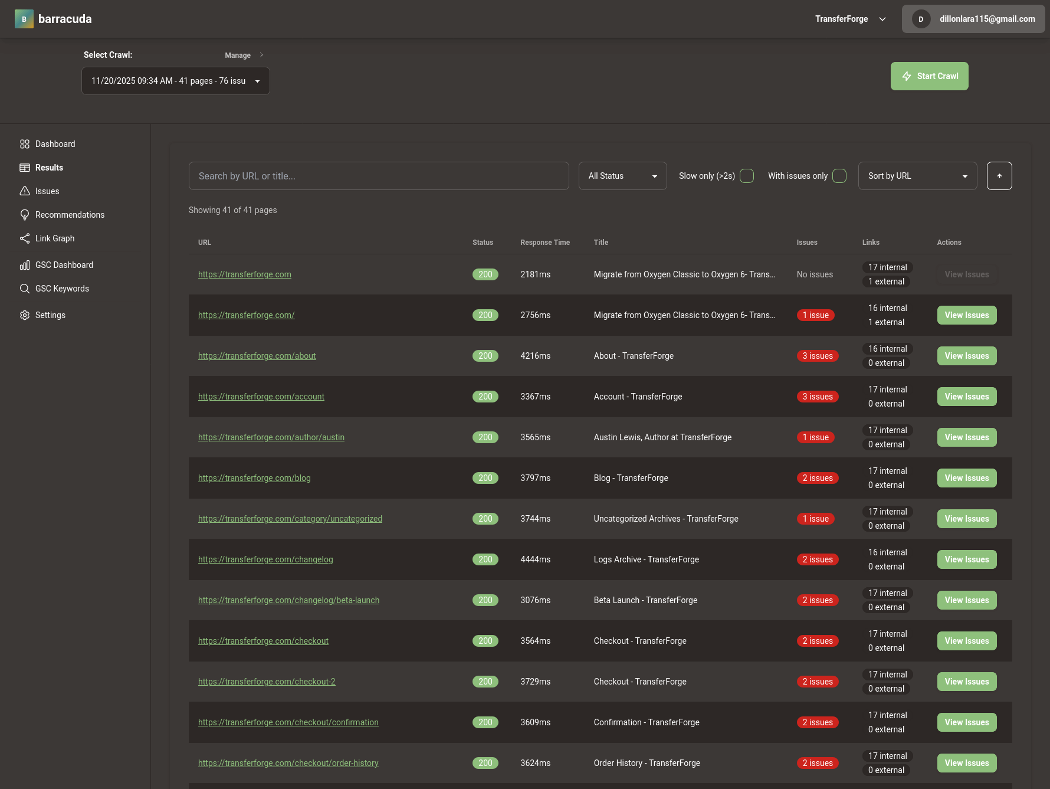The width and height of the screenshot is (1050, 789).
Task: Open Recommendations via the lightbulb icon
Action: tap(25, 214)
